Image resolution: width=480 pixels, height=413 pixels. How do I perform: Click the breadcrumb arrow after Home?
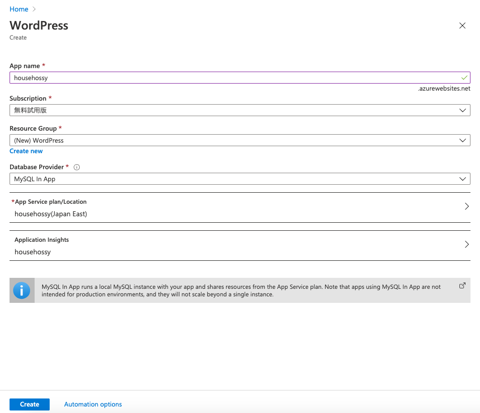pyautogui.click(x=34, y=9)
